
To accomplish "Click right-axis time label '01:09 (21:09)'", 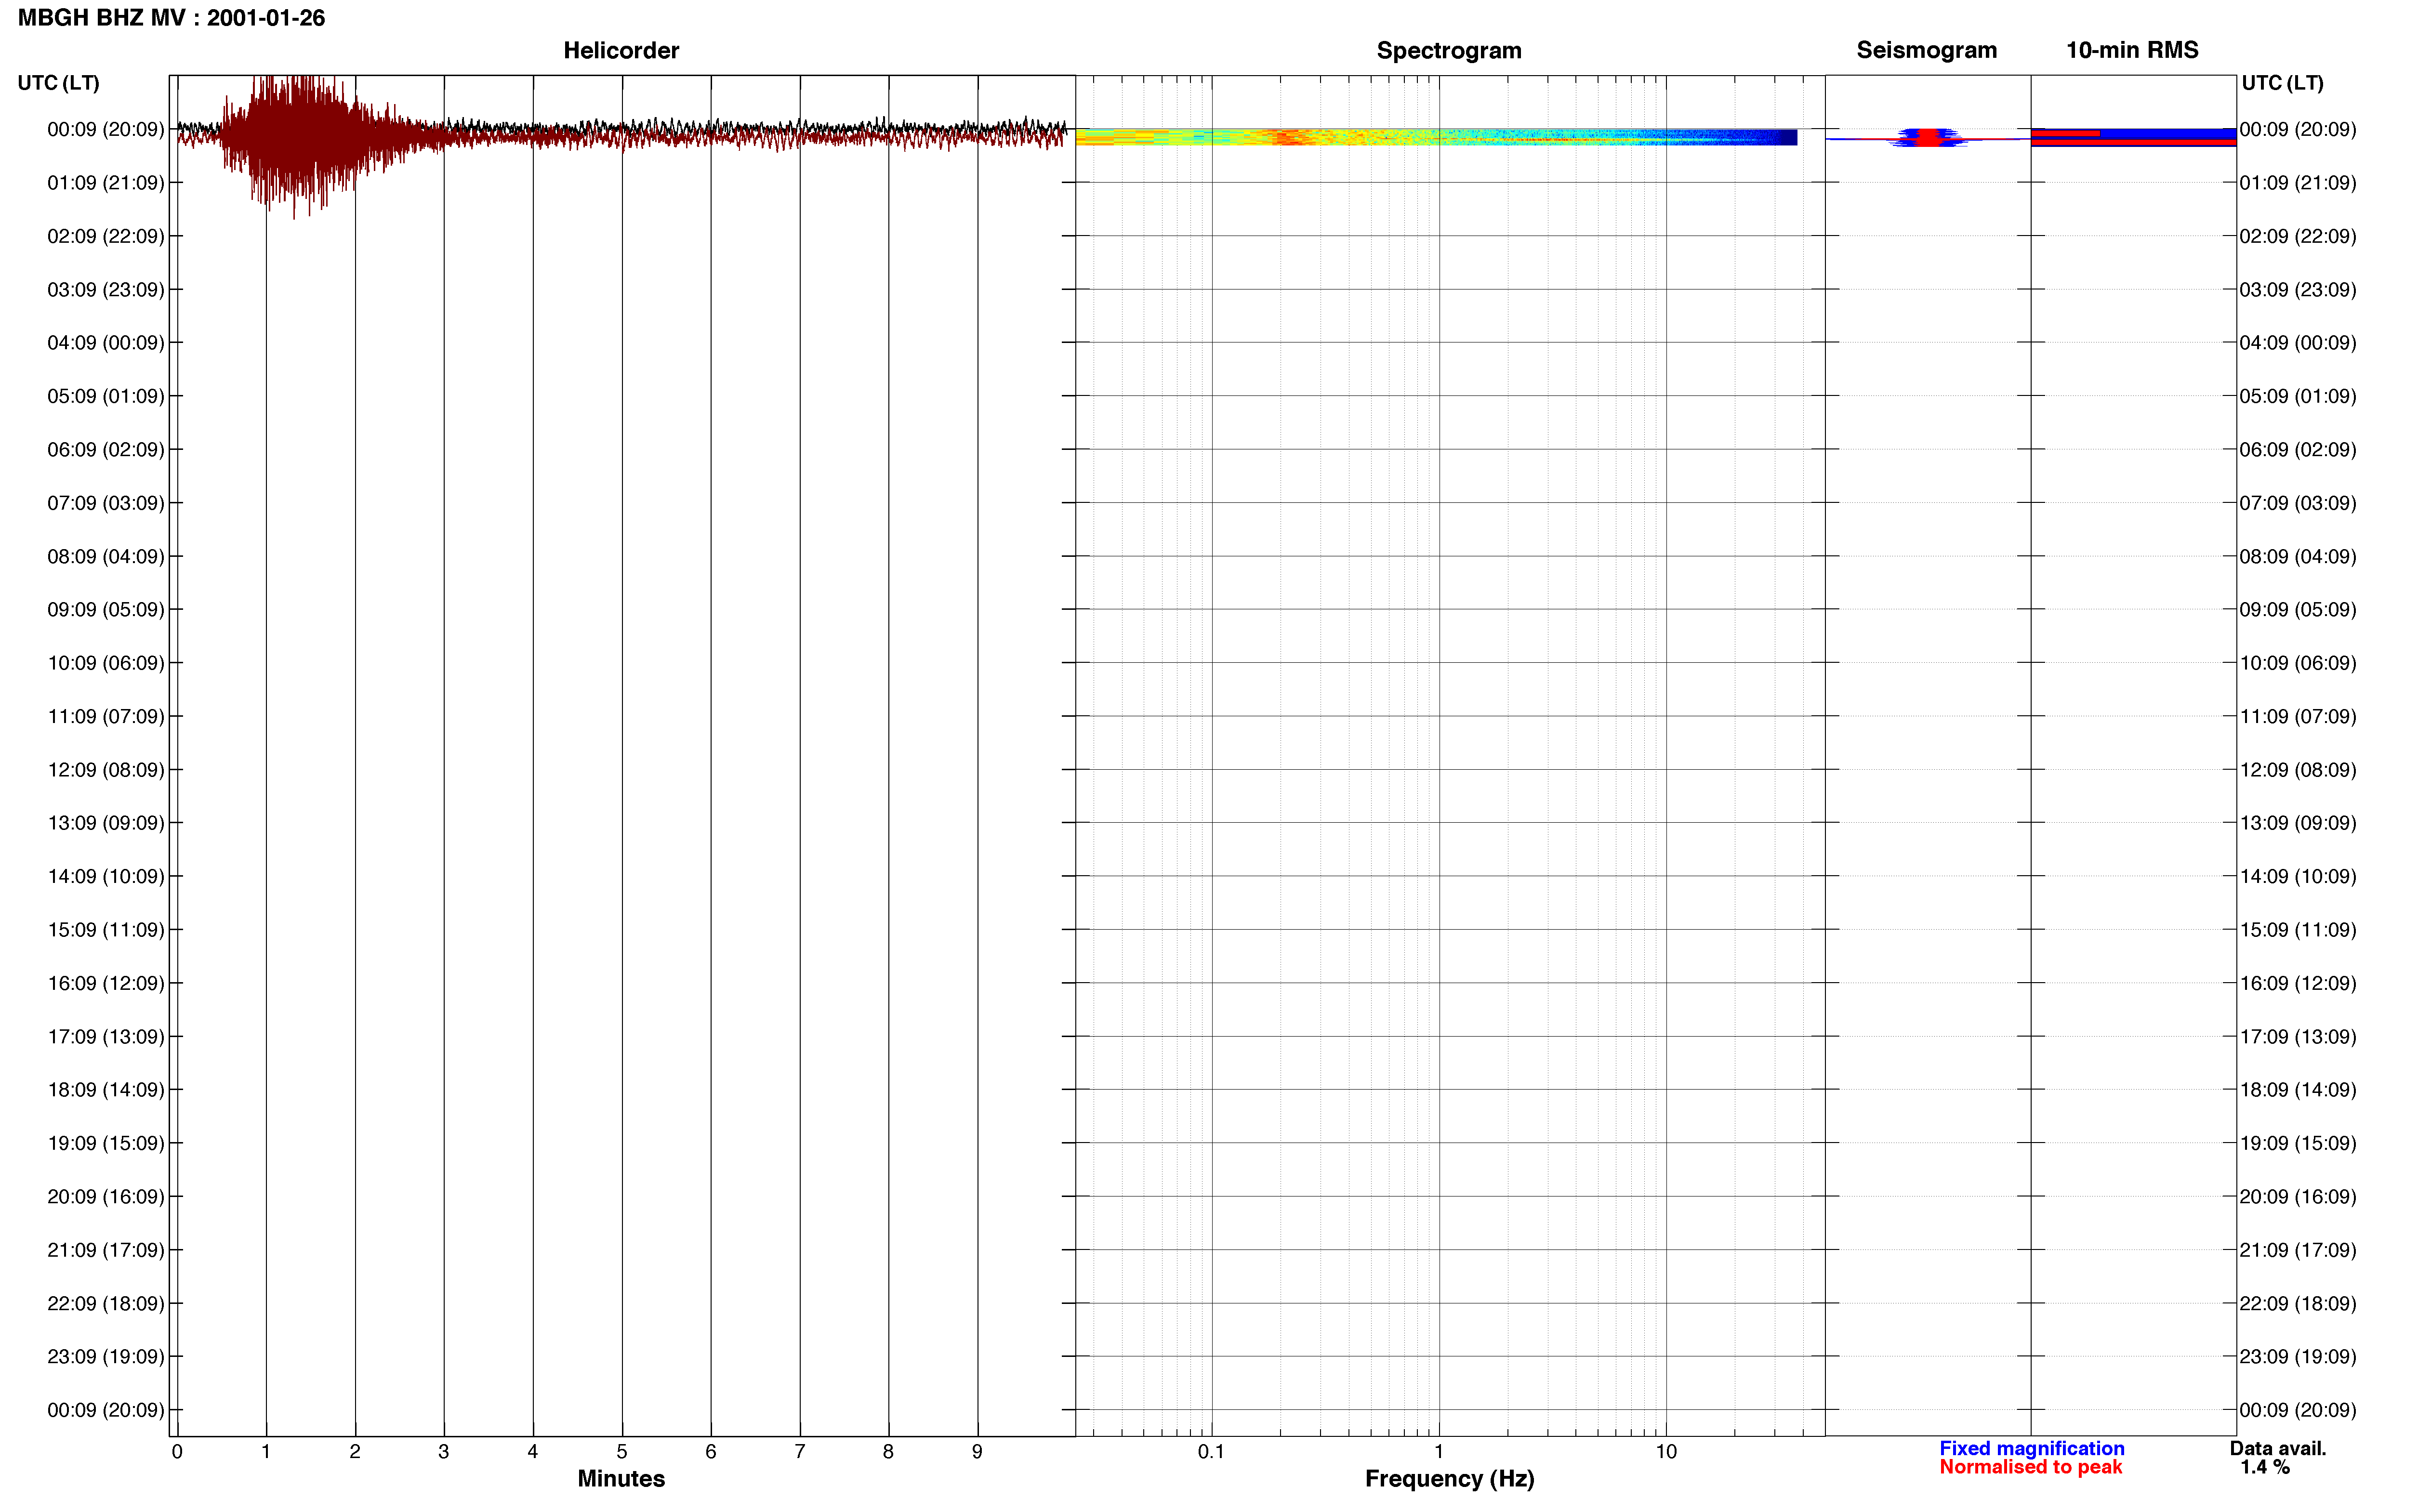I will [x=2298, y=183].
